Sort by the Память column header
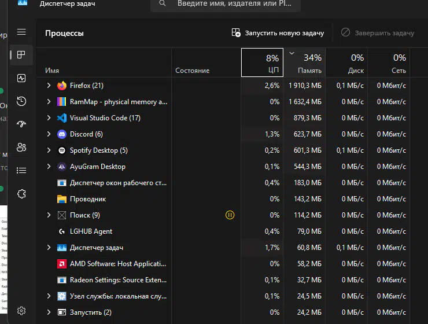Screen dimensions: 428x324 304,62
